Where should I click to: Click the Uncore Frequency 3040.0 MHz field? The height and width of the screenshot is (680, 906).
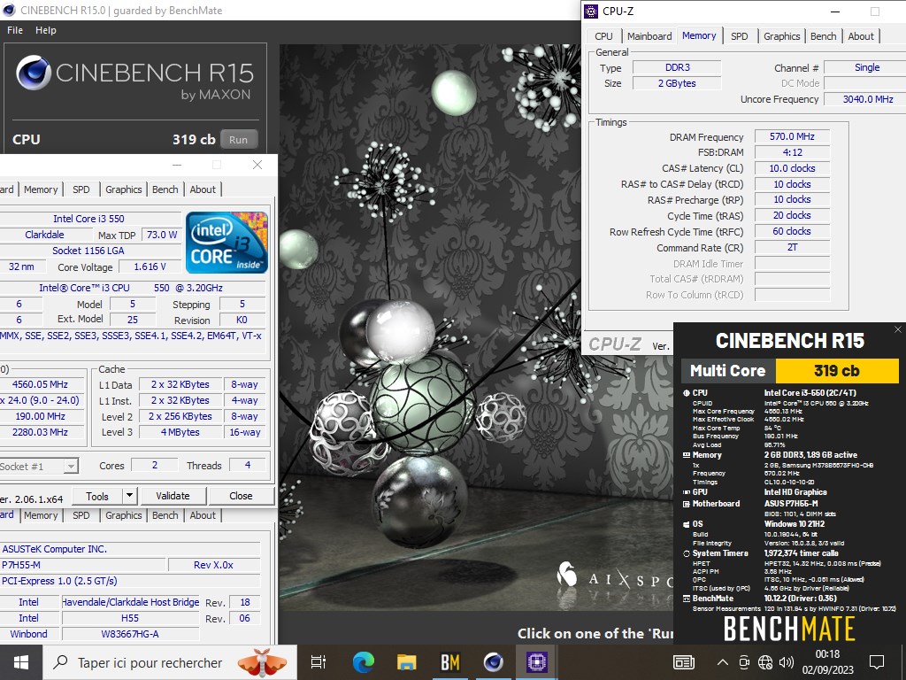tap(865, 99)
